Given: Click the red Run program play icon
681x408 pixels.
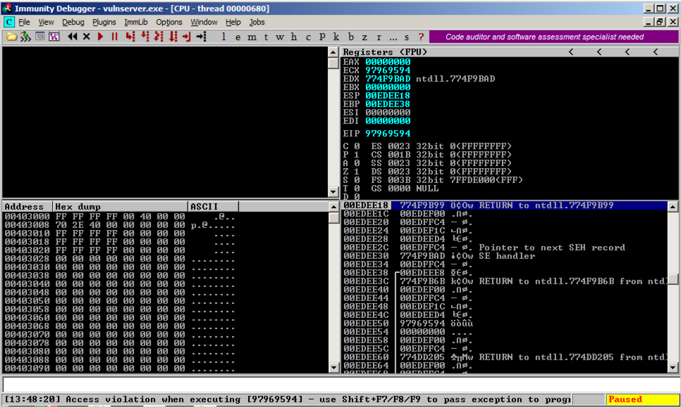Looking at the screenshot, I should point(100,37).
